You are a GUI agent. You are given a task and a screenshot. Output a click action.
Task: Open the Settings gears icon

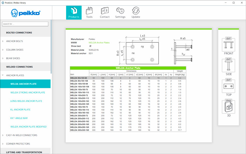(120, 13)
